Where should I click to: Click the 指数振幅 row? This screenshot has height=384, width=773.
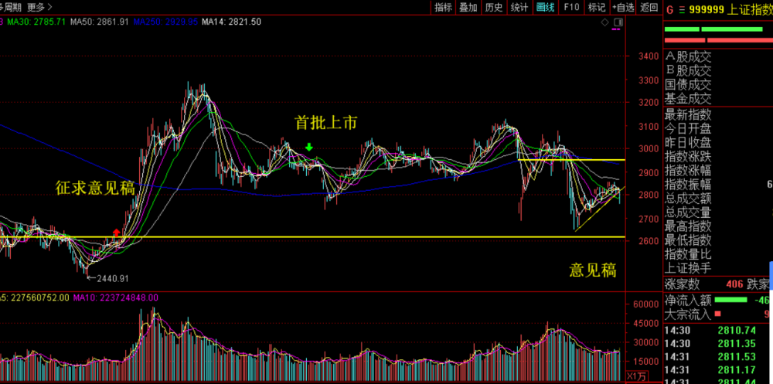[x=688, y=185]
